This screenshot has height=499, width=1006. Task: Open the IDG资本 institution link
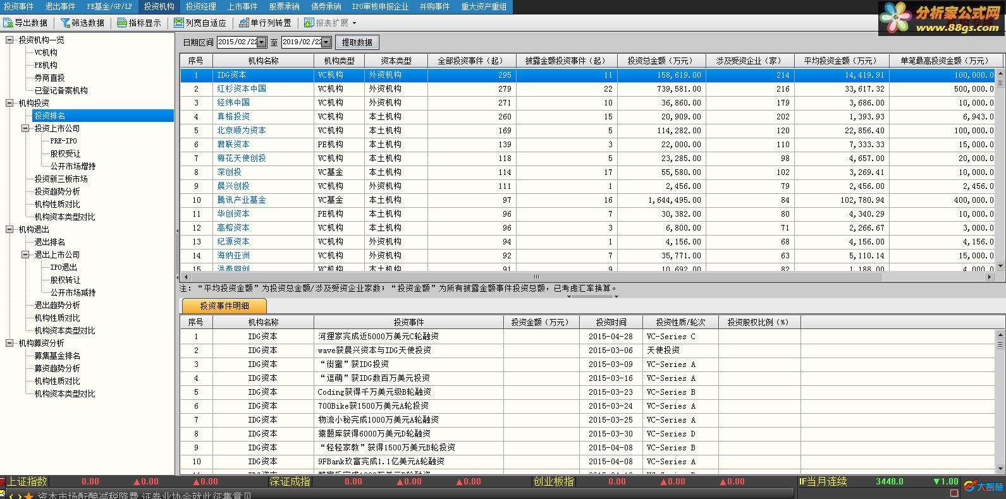[x=231, y=75]
